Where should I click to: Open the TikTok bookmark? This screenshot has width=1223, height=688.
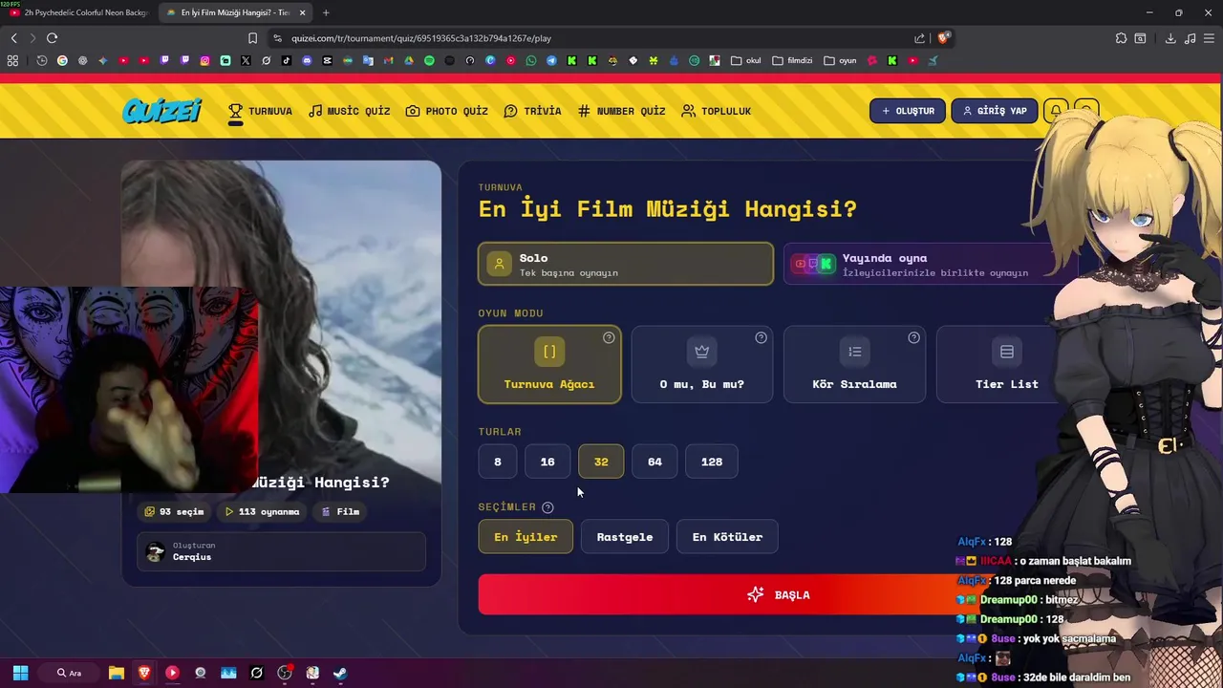(286, 60)
